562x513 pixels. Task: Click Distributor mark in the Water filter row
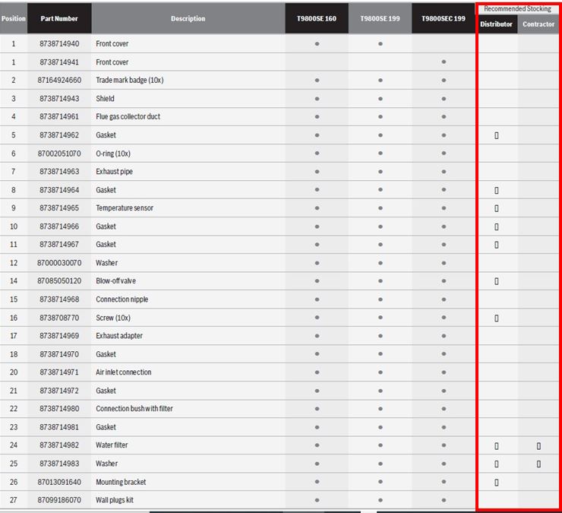(x=497, y=446)
